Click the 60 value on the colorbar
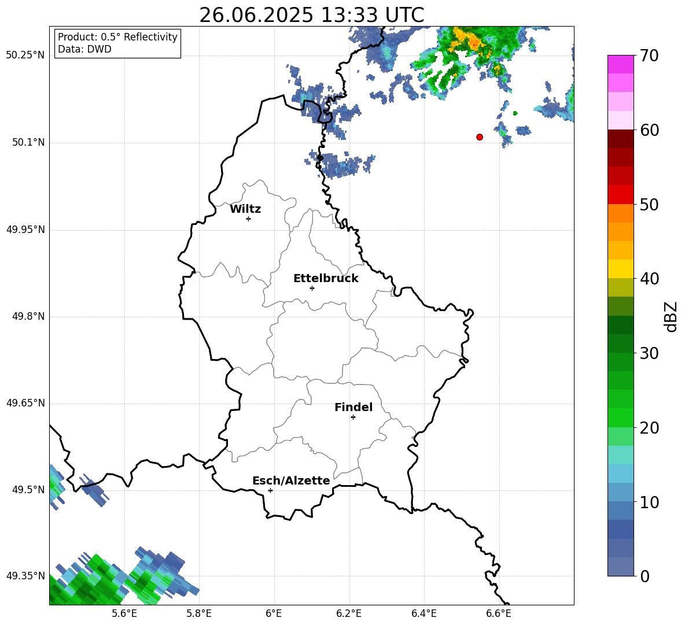This screenshot has height=625, width=685. tap(649, 130)
